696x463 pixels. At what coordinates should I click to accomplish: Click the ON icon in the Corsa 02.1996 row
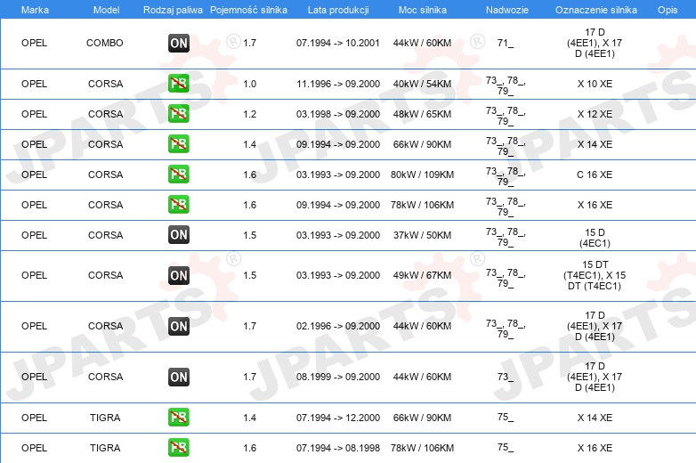pyautogui.click(x=178, y=326)
